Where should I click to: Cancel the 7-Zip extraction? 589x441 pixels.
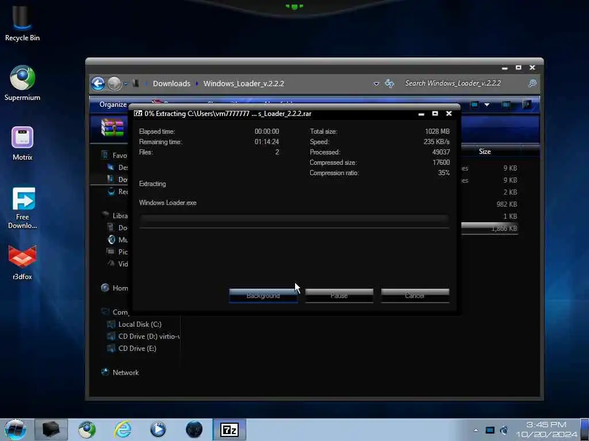click(415, 296)
